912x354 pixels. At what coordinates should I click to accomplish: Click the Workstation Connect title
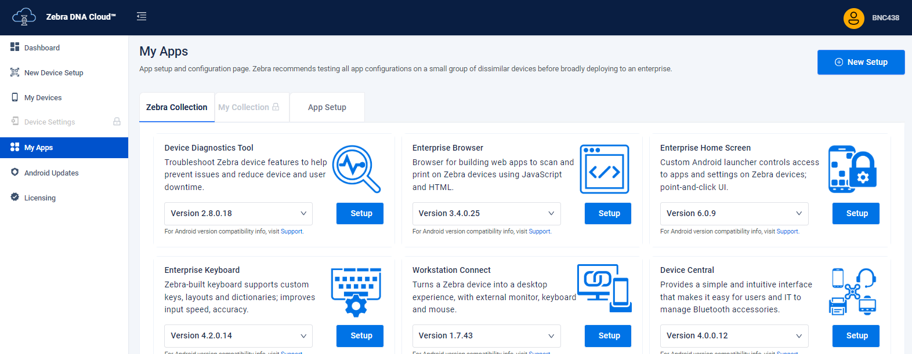click(451, 270)
